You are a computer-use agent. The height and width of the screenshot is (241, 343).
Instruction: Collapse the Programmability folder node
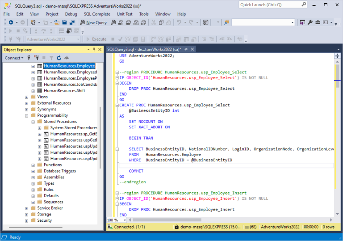click(27, 115)
